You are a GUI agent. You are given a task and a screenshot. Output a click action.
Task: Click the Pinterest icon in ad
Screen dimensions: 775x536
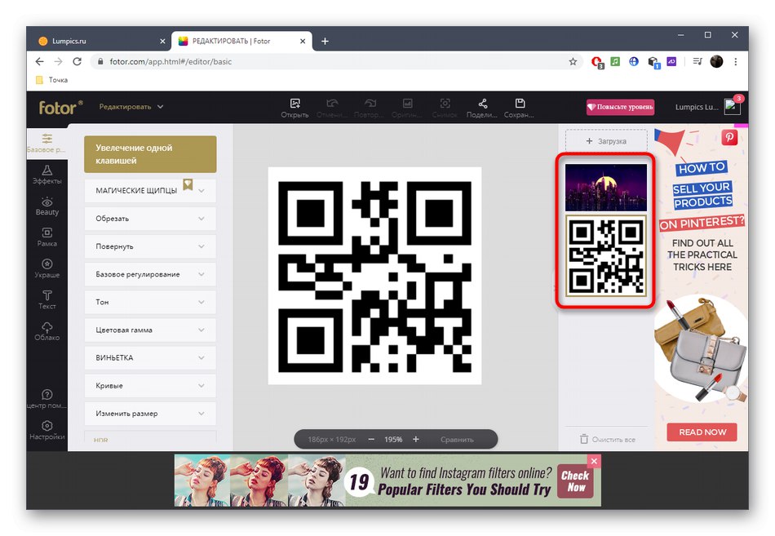729,137
